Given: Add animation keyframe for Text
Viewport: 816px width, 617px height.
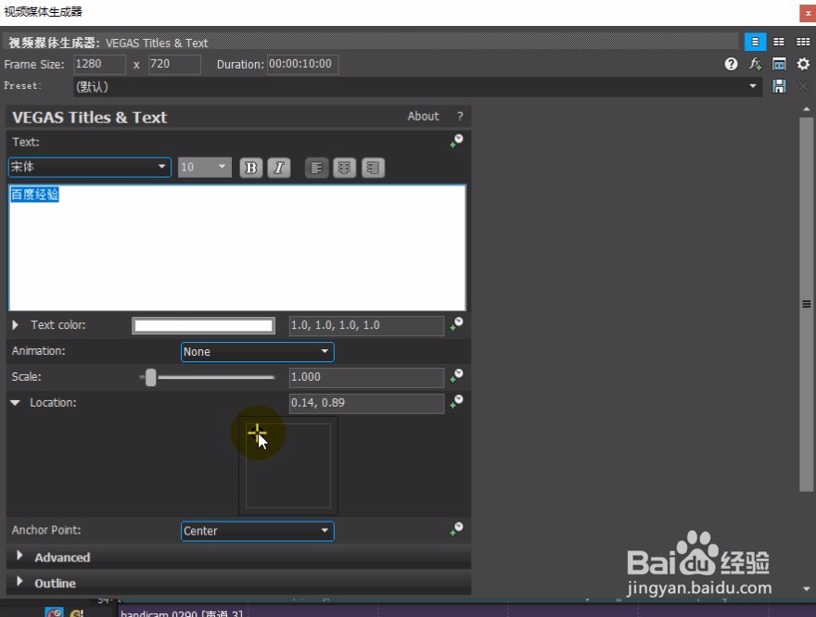Looking at the screenshot, I should (x=456, y=141).
